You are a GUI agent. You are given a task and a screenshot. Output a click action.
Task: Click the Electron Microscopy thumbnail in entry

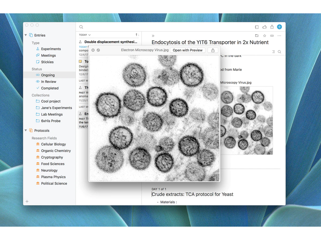click(x=246, y=120)
